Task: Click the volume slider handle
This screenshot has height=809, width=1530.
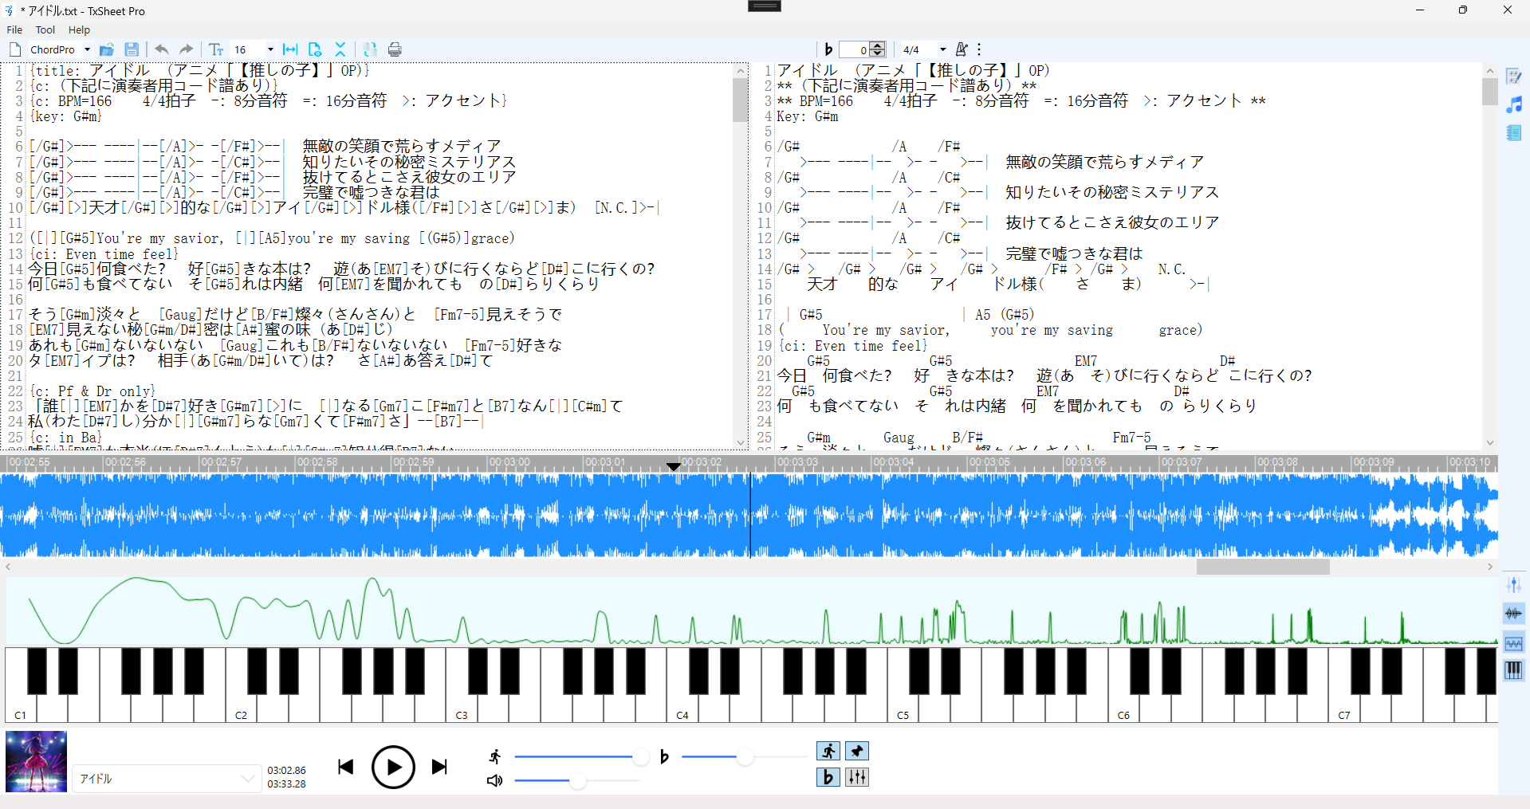Action: click(578, 780)
